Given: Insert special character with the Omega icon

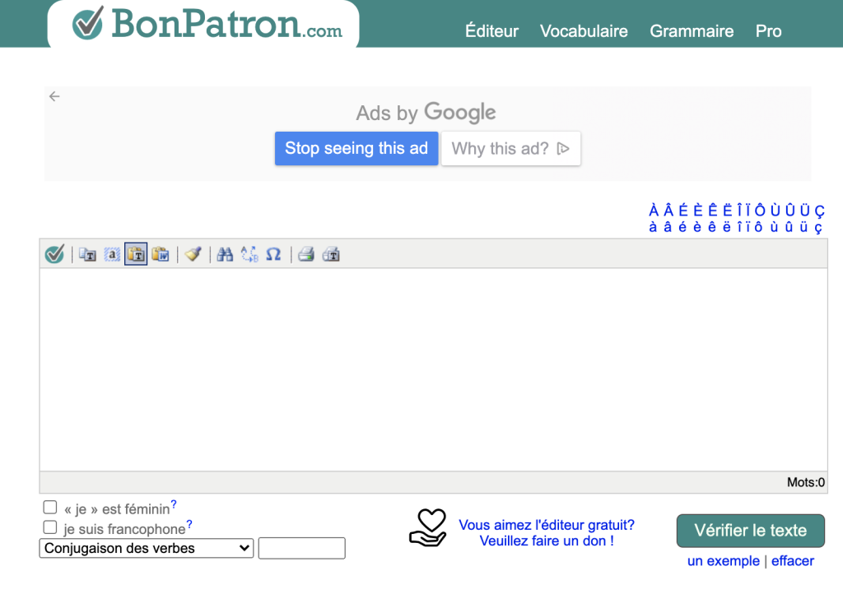Looking at the screenshot, I should (x=273, y=254).
